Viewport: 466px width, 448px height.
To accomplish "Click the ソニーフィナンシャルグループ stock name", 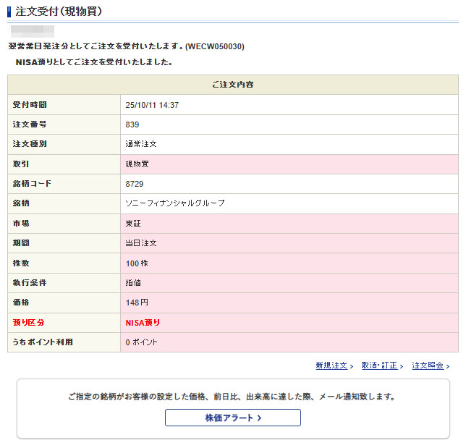I will coord(175,203).
